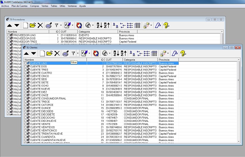The image size is (245, 157).
Task: Open the checklist dropdown arrow in Clientes toolbar
Action: [89, 53]
